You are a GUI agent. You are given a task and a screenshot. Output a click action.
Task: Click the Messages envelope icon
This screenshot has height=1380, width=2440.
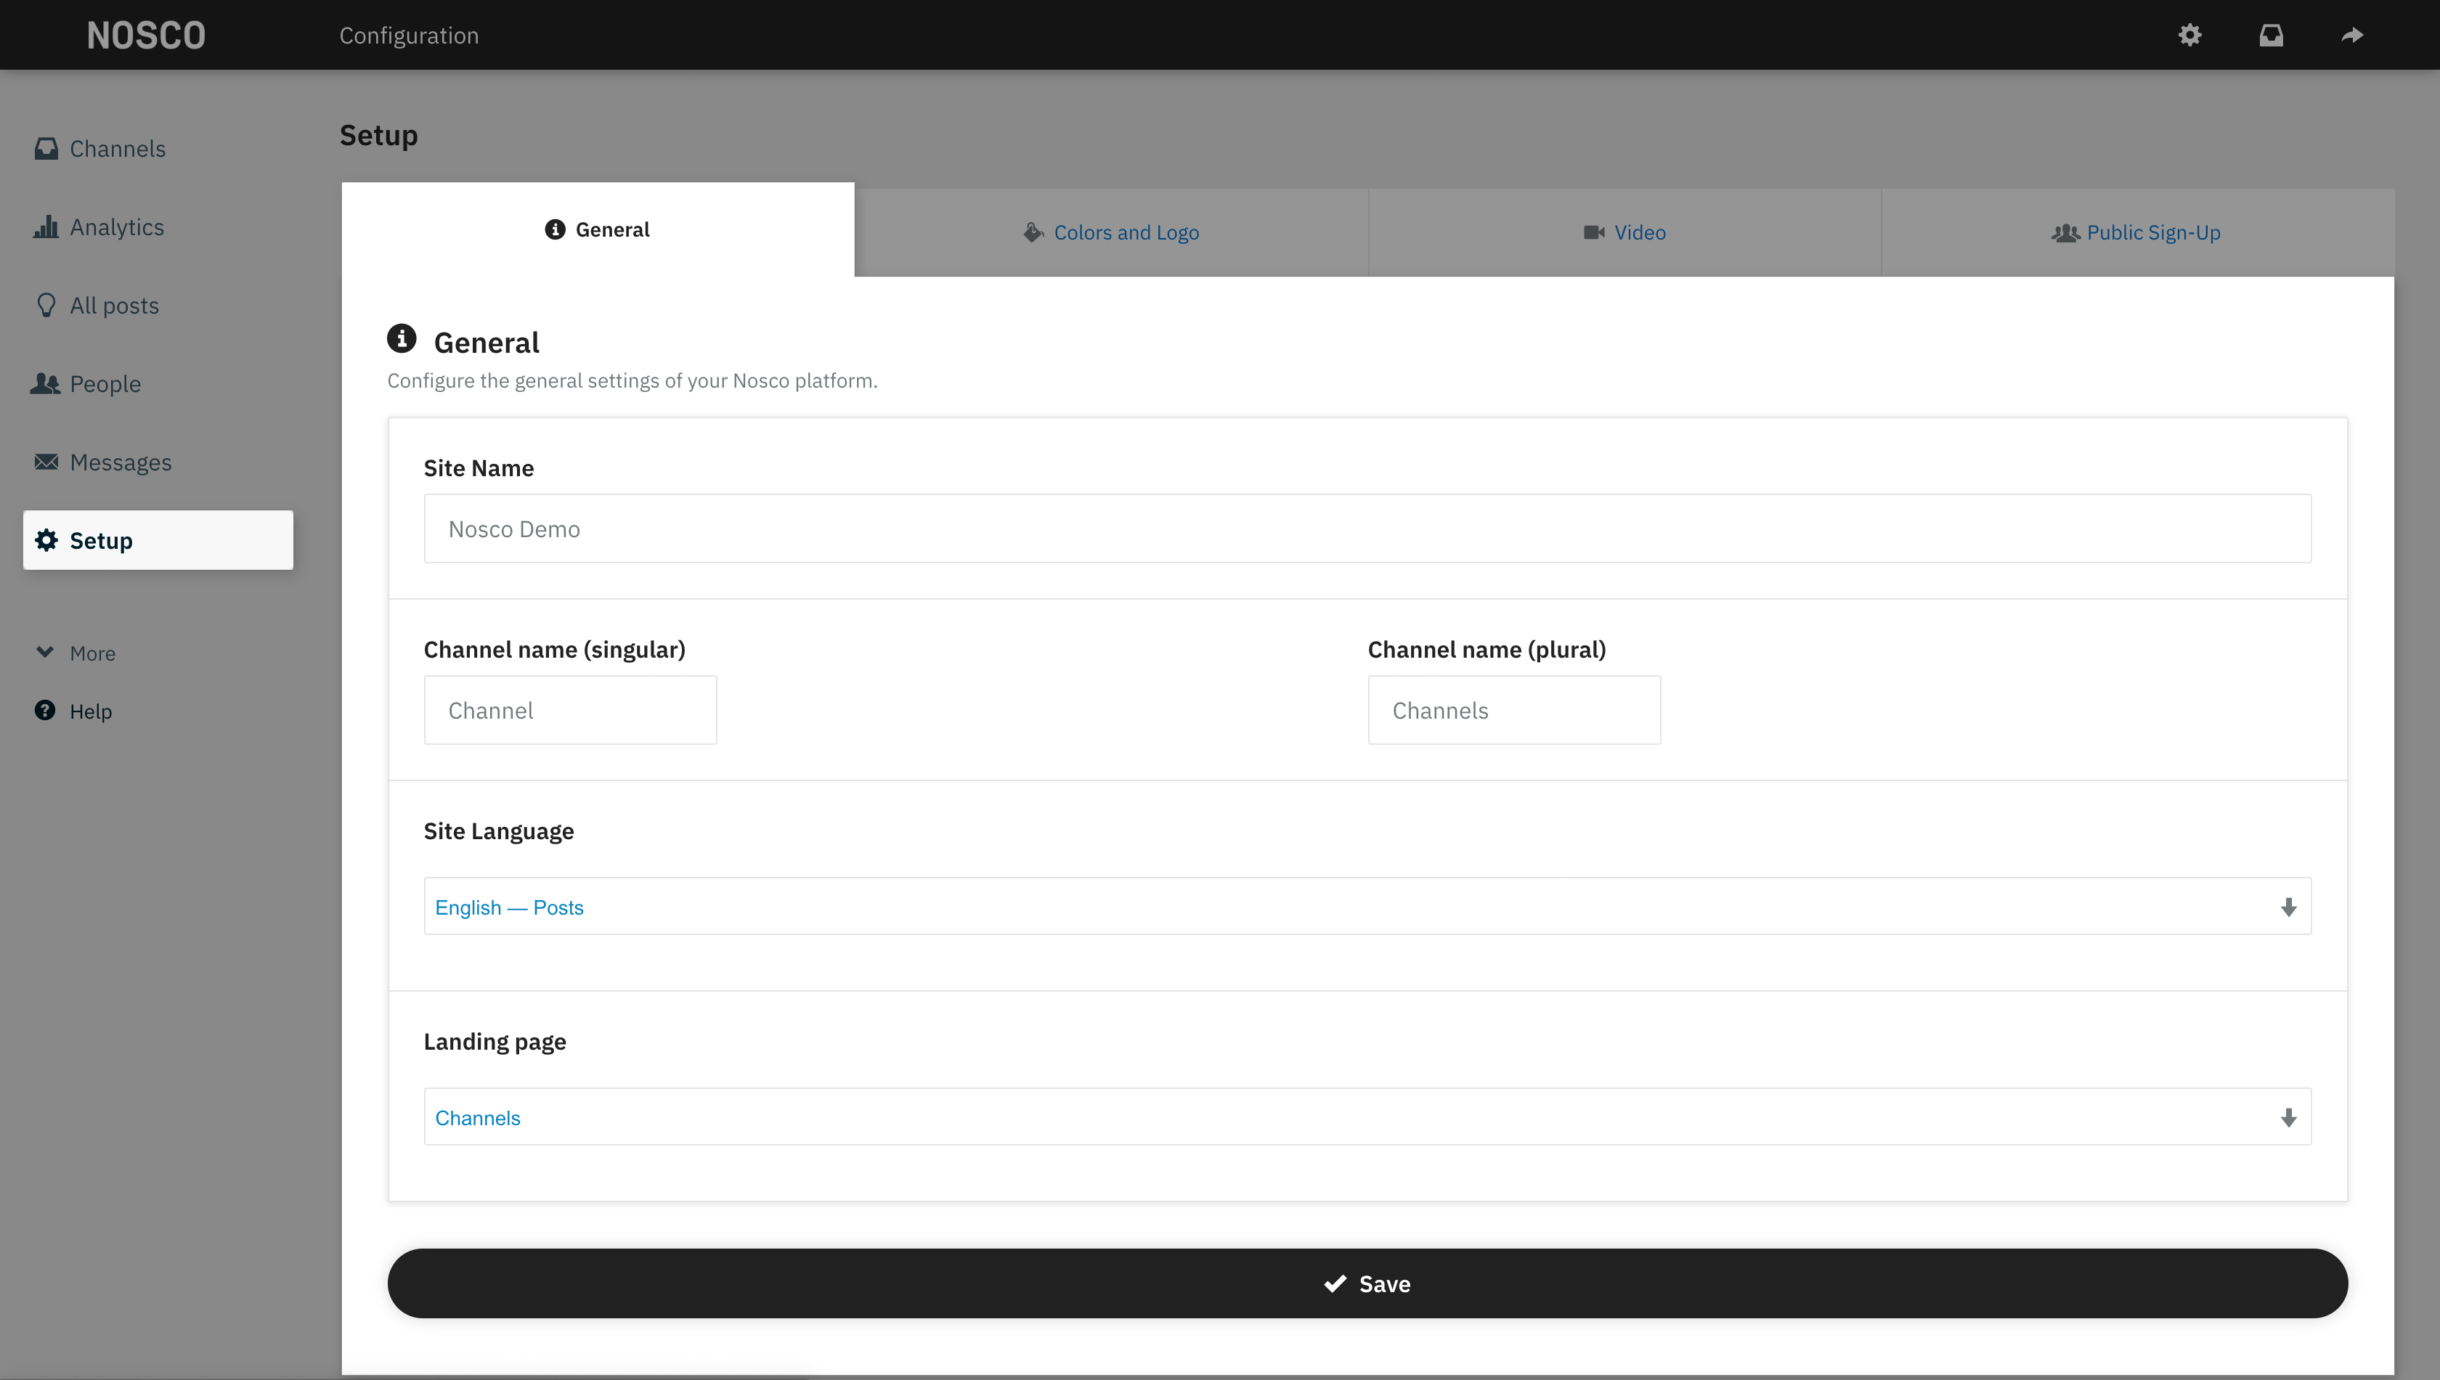(x=46, y=462)
